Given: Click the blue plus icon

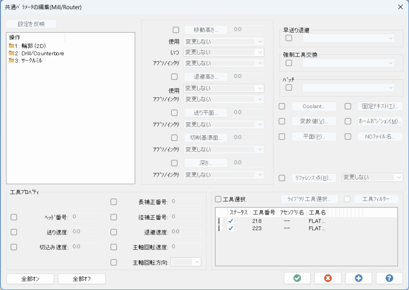Looking at the screenshot, I should pyautogui.click(x=359, y=278).
